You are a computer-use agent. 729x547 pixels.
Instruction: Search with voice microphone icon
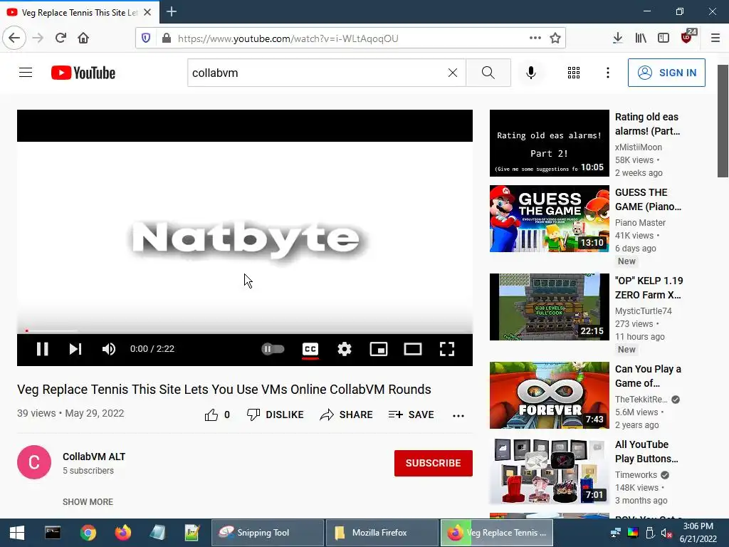531,73
